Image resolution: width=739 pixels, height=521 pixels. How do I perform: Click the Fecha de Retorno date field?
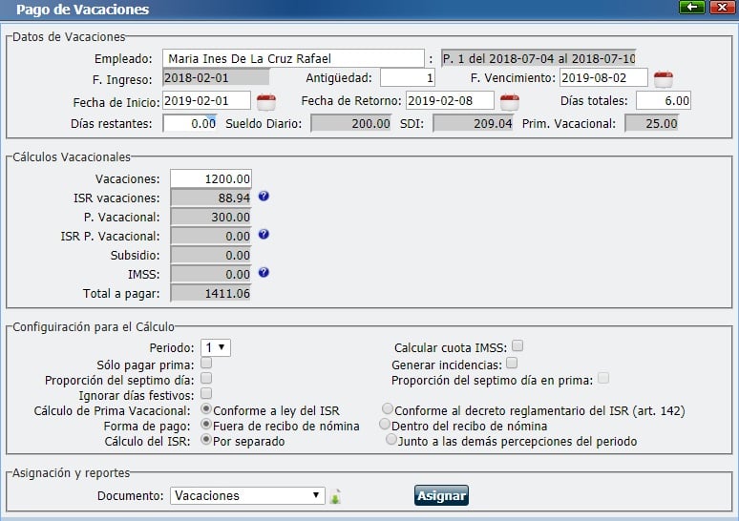pos(450,101)
